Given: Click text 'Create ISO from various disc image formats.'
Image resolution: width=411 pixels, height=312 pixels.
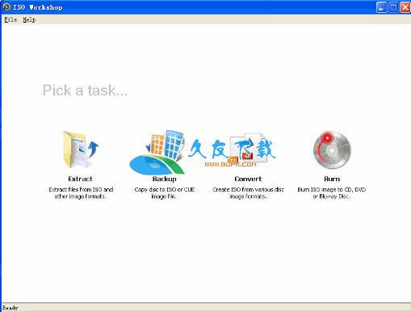Looking at the screenshot, I should [x=248, y=193].
